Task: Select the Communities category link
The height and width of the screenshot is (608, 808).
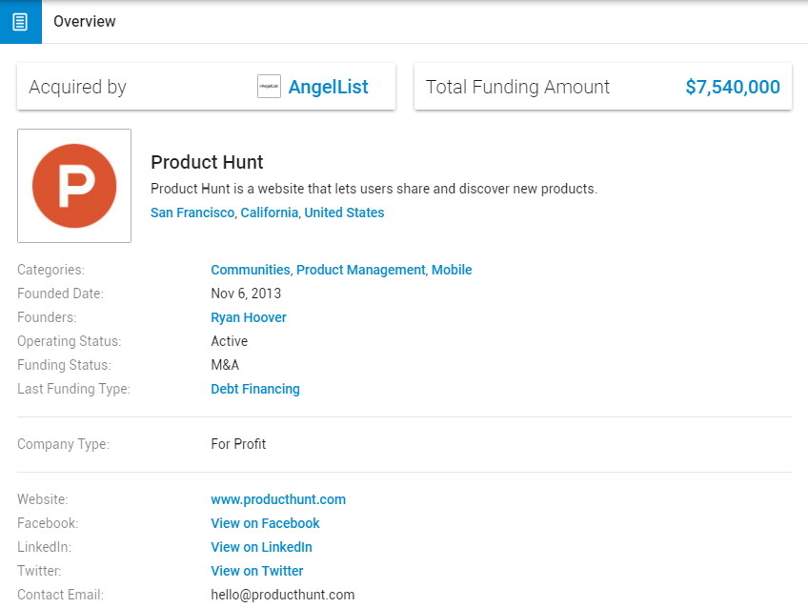Action: [x=250, y=270]
